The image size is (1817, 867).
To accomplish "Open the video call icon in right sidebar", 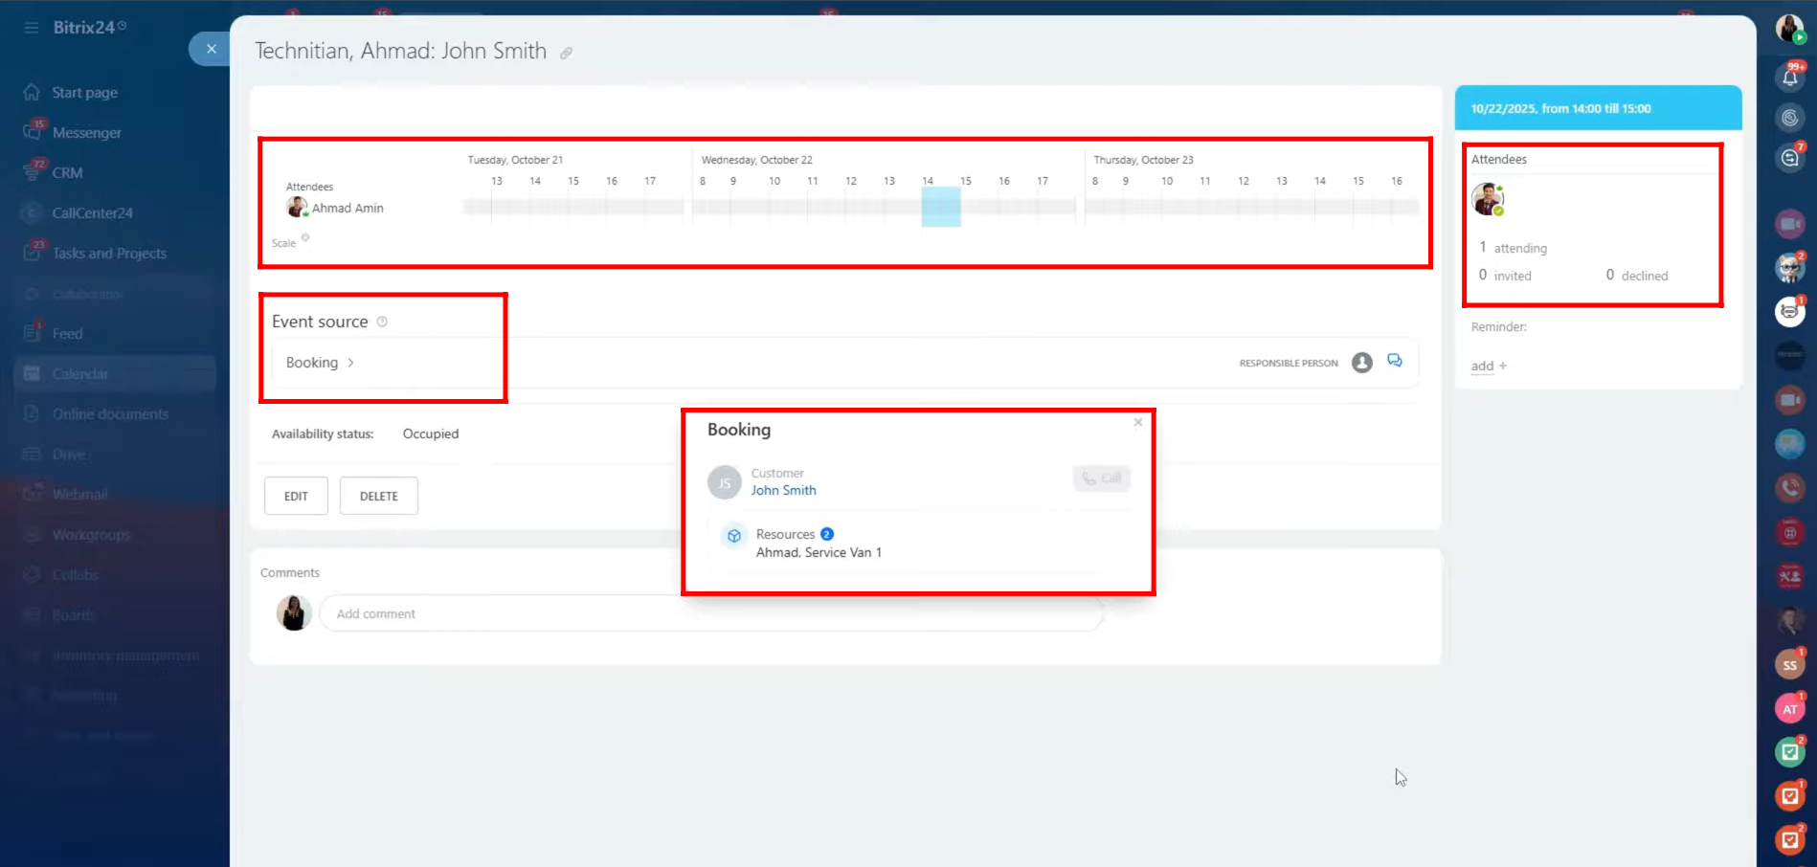I will click(x=1789, y=225).
